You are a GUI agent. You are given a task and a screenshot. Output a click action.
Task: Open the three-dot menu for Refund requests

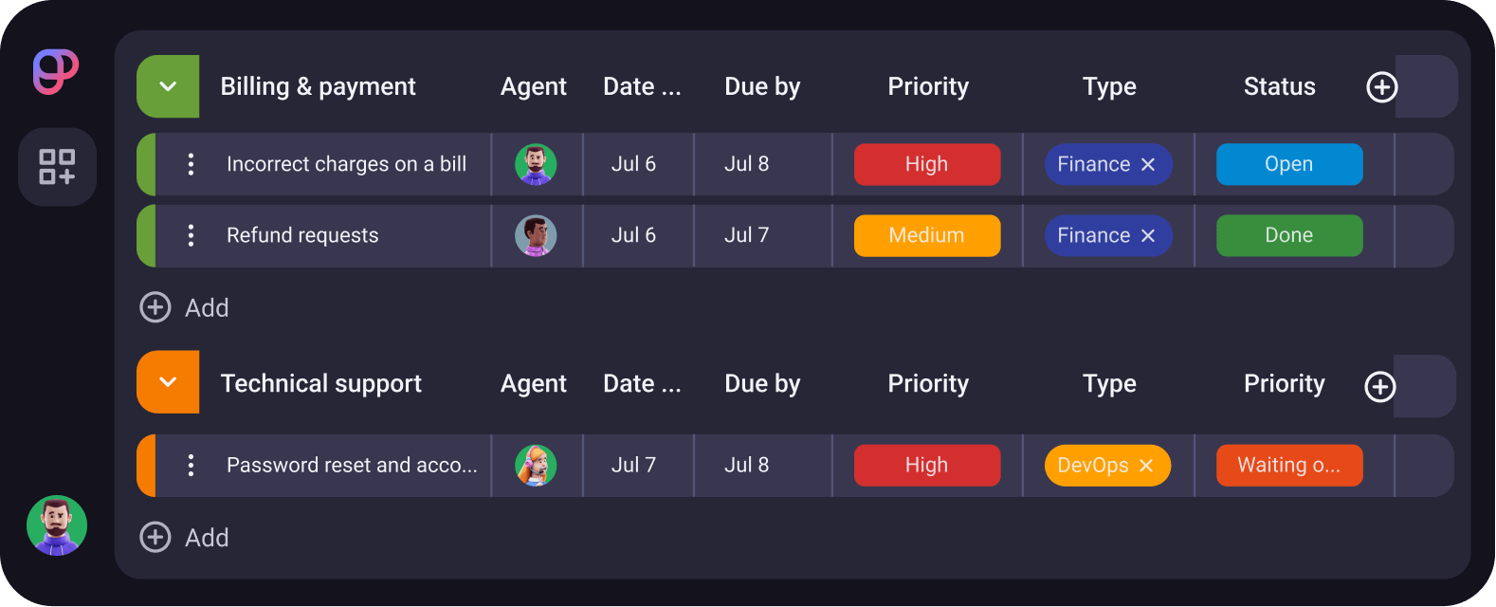(x=191, y=235)
